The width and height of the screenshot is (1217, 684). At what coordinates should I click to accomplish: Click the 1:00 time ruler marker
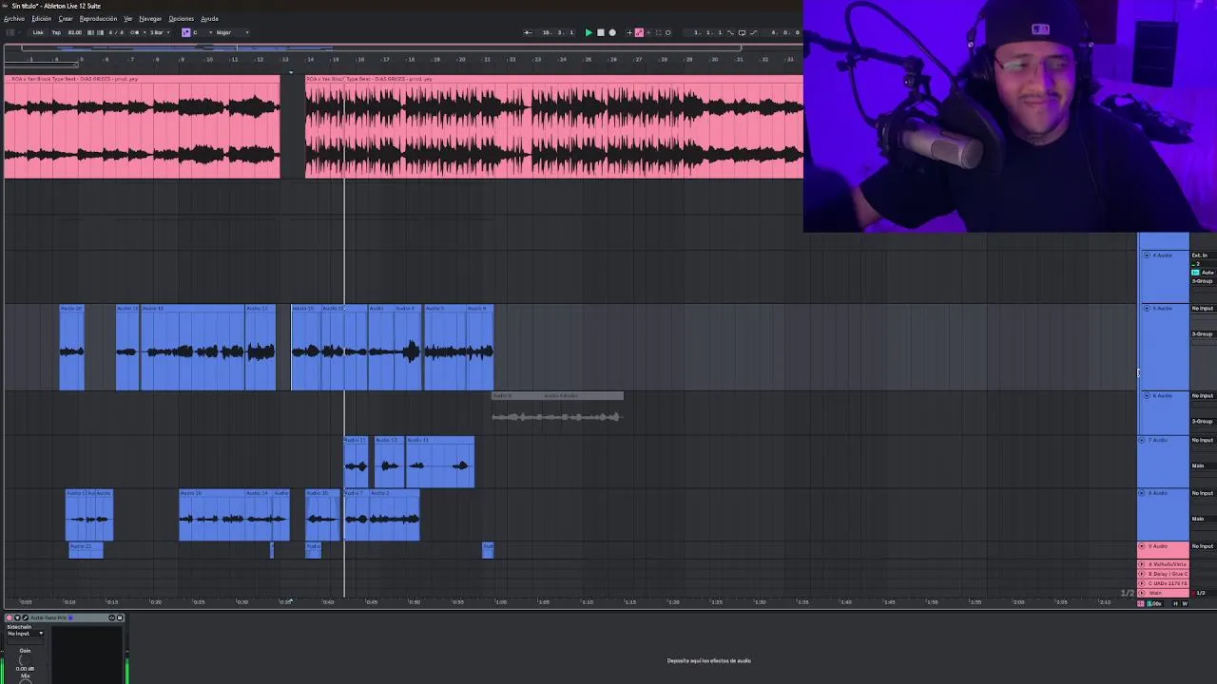(x=501, y=602)
